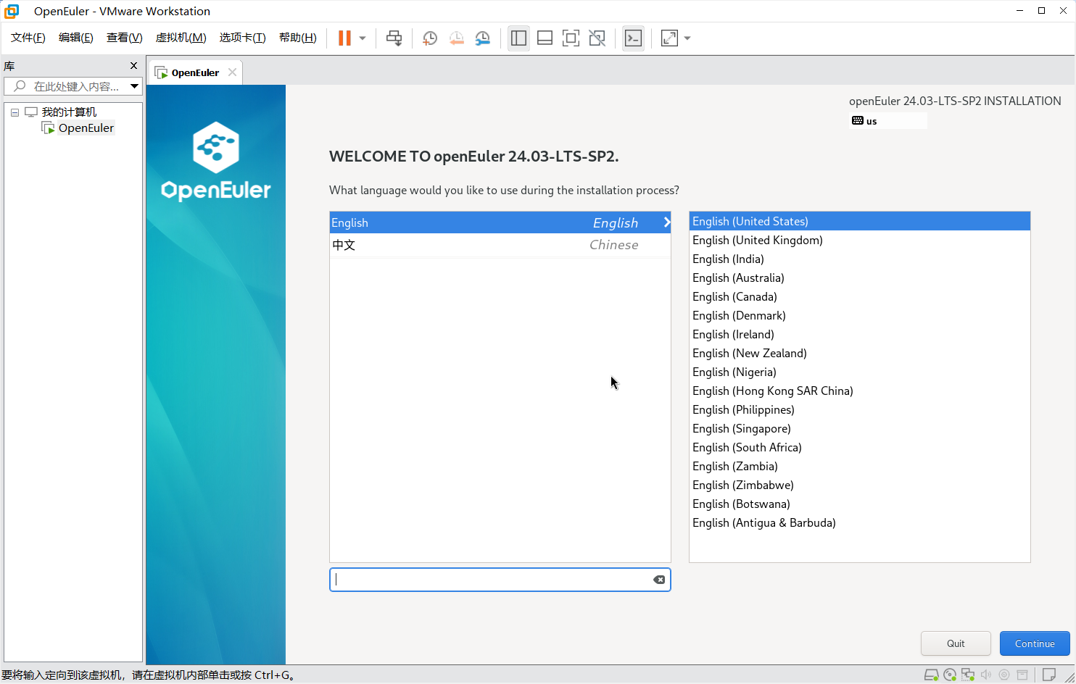This screenshot has height=684, width=1076.
Task: Click the library search input field
Action: click(x=67, y=86)
